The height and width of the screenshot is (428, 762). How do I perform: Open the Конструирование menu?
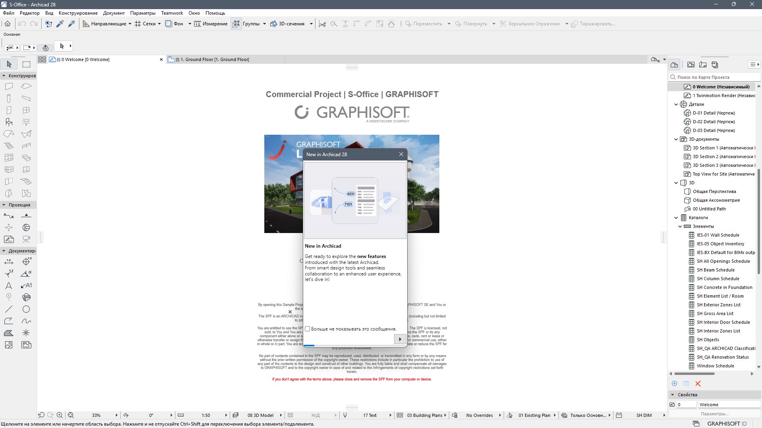[78, 13]
